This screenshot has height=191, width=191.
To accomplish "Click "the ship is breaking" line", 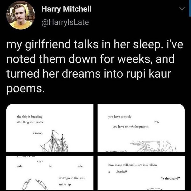I will click(x=30, y=117).
